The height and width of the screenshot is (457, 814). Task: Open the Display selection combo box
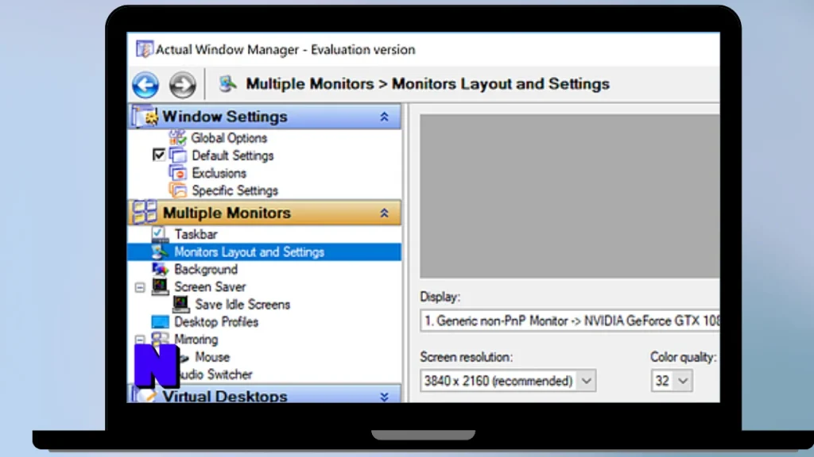tap(569, 321)
